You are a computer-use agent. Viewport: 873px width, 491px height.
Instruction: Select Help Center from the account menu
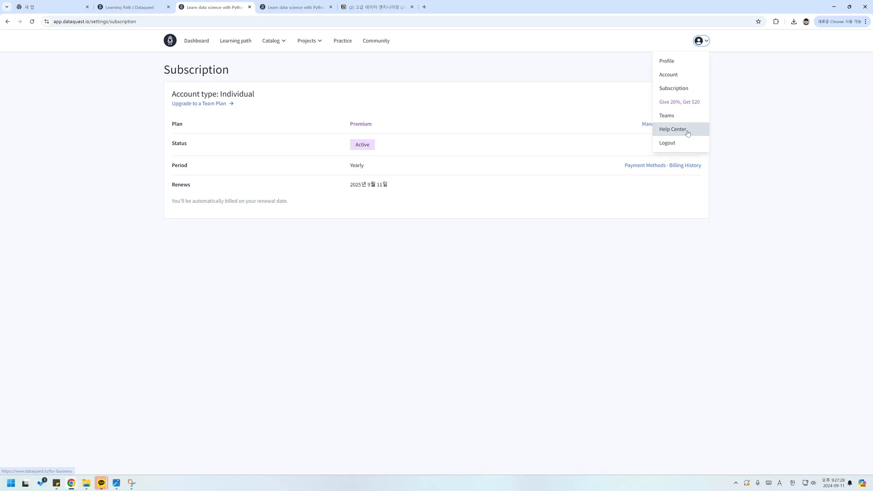[x=672, y=129]
